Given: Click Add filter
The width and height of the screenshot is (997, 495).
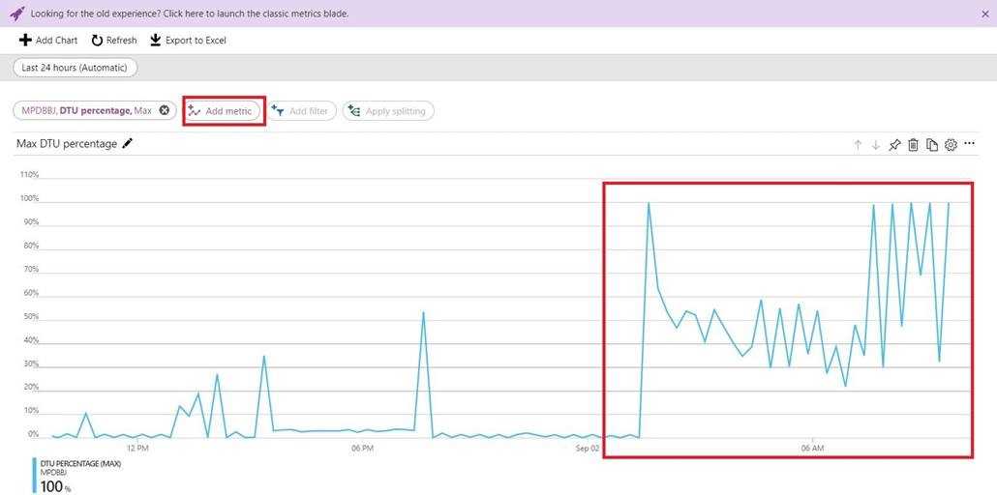Looking at the screenshot, I should 301,111.
